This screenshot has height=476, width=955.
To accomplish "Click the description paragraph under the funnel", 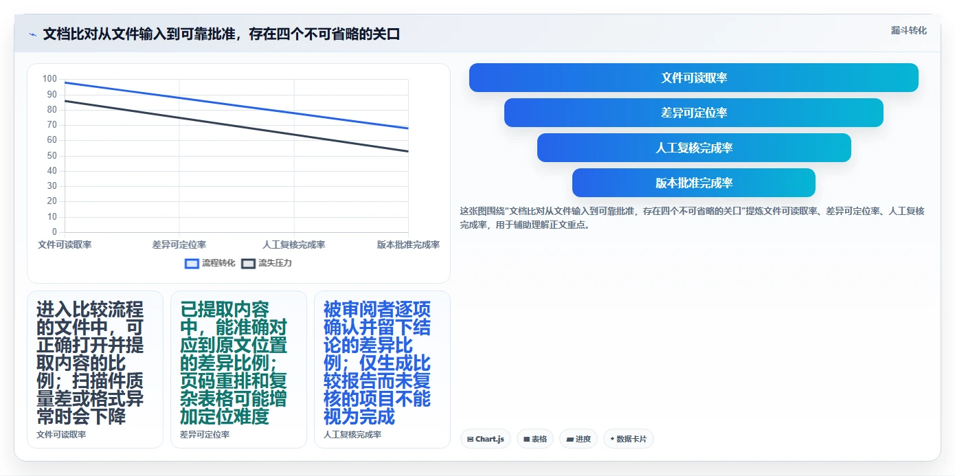I will pos(692,218).
